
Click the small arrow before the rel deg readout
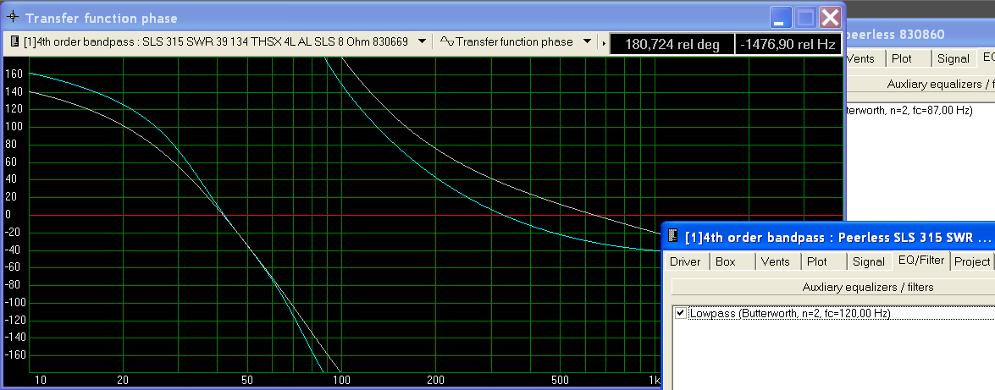[604, 44]
